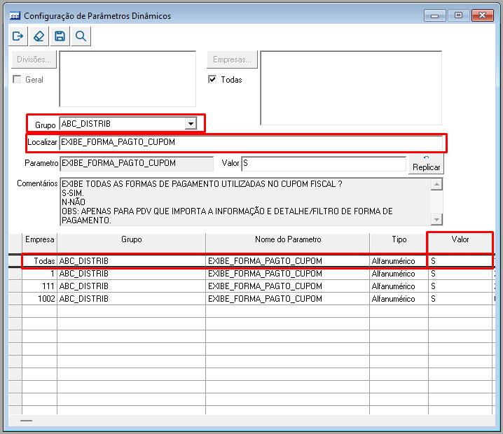Click the exit/logout toolbar icon
This screenshot has width=503, height=434.
tap(18, 36)
